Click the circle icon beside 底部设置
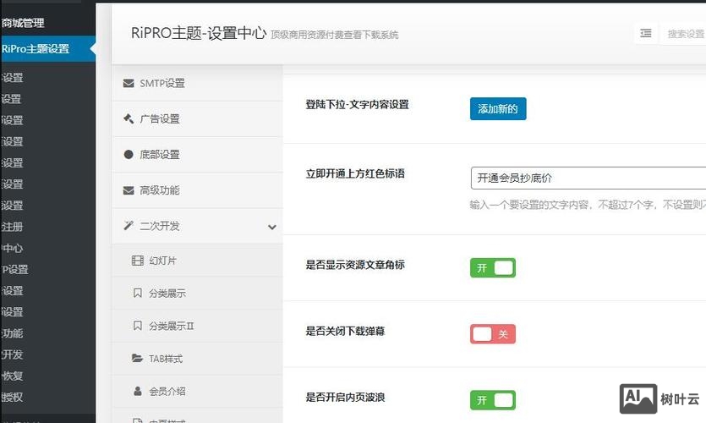The height and width of the screenshot is (423, 706). (129, 155)
